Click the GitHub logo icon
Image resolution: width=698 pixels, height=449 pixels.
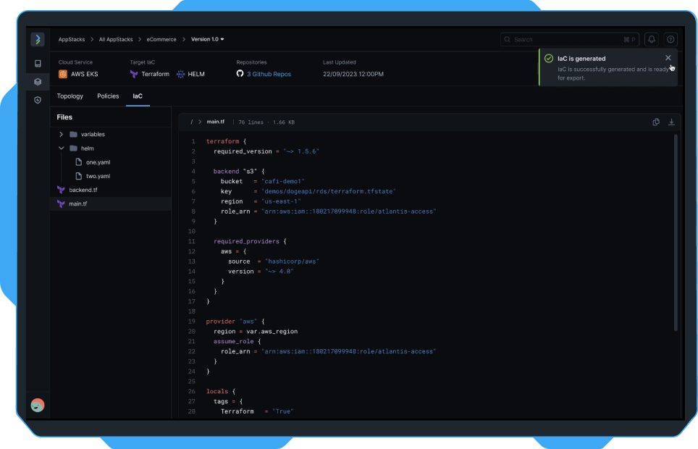(x=240, y=73)
